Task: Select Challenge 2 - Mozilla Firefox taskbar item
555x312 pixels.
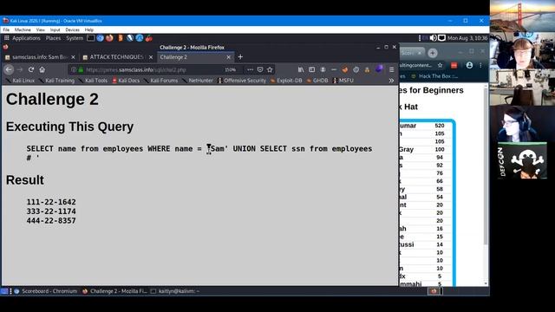Action: click(114, 291)
